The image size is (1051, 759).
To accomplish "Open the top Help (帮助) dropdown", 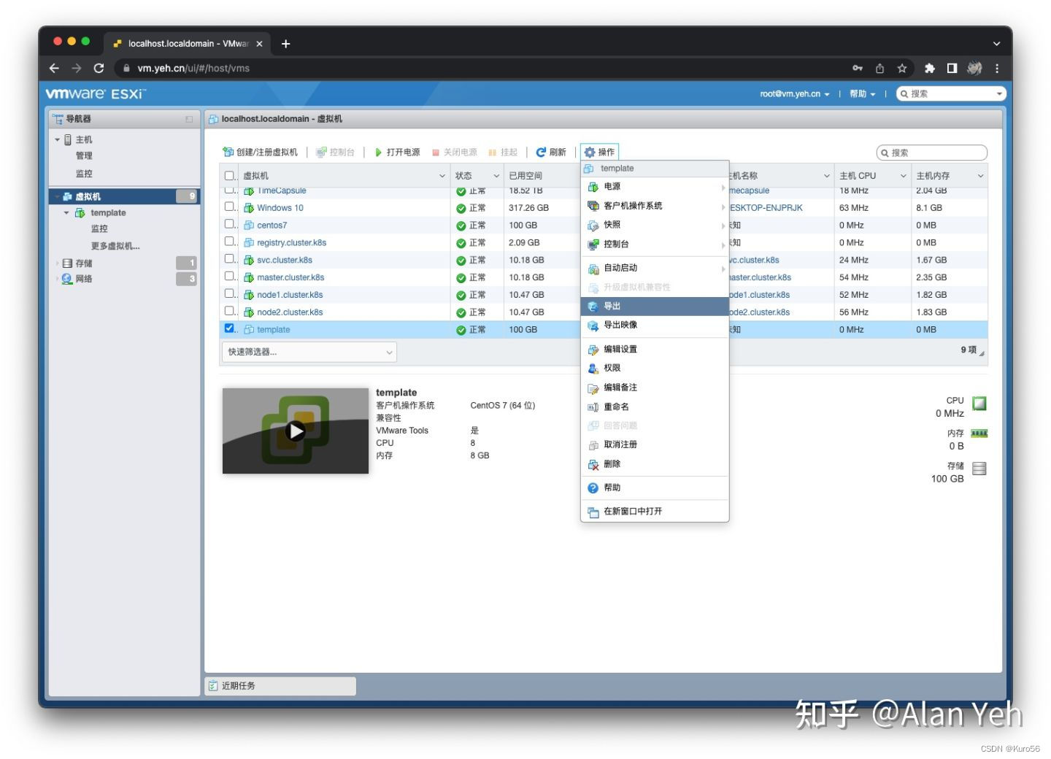I will click(x=862, y=94).
